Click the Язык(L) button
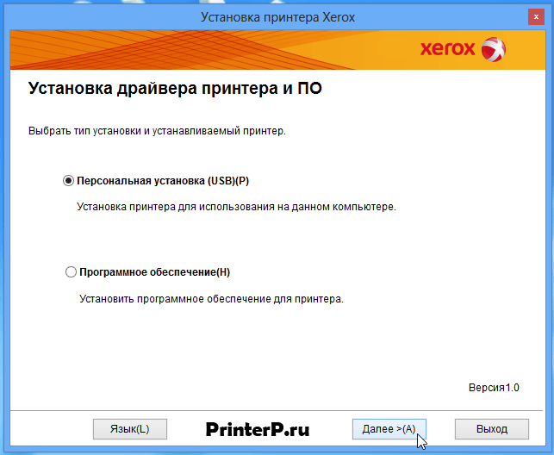The image size is (554, 455). [130, 429]
